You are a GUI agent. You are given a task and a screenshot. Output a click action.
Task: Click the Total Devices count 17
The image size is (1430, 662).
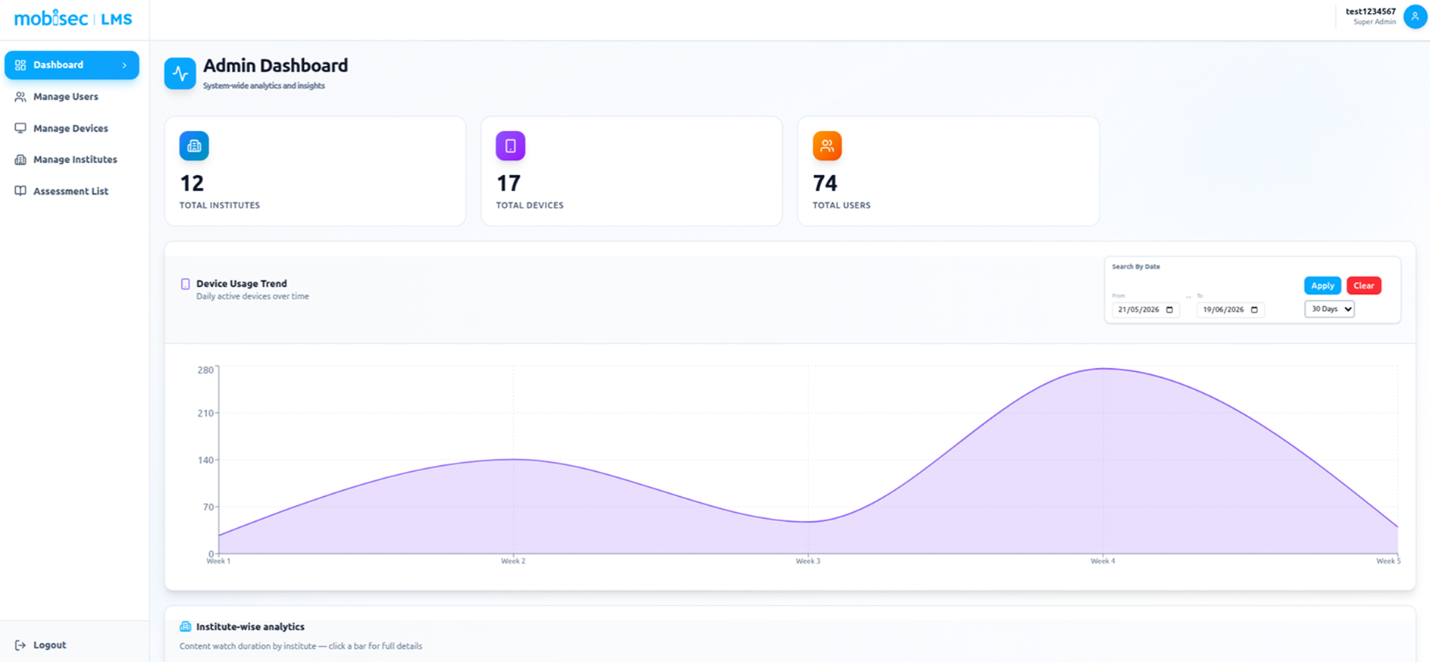click(x=508, y=183)
